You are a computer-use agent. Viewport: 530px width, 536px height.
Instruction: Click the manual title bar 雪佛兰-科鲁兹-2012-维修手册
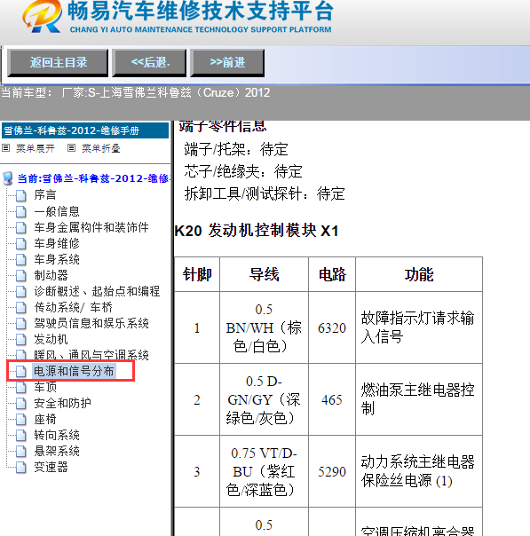point(85,130)
